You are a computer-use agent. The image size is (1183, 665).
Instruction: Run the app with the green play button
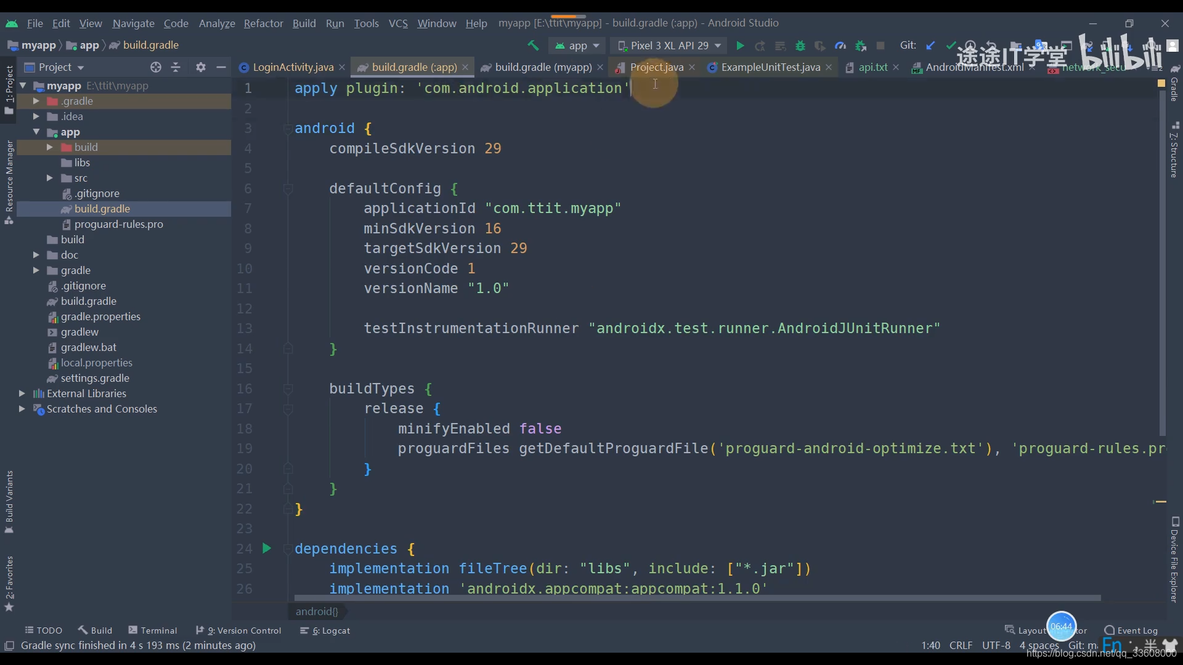740,46
